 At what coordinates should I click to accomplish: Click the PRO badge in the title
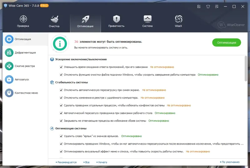click(44, 6)
